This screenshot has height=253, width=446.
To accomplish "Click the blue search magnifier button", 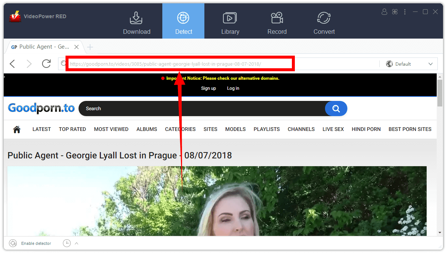I will [336, 109].
